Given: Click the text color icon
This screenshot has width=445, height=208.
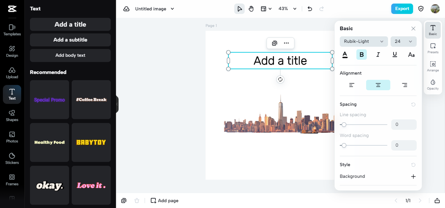Looking at the screenshot, I should click(x=345, y=54).
